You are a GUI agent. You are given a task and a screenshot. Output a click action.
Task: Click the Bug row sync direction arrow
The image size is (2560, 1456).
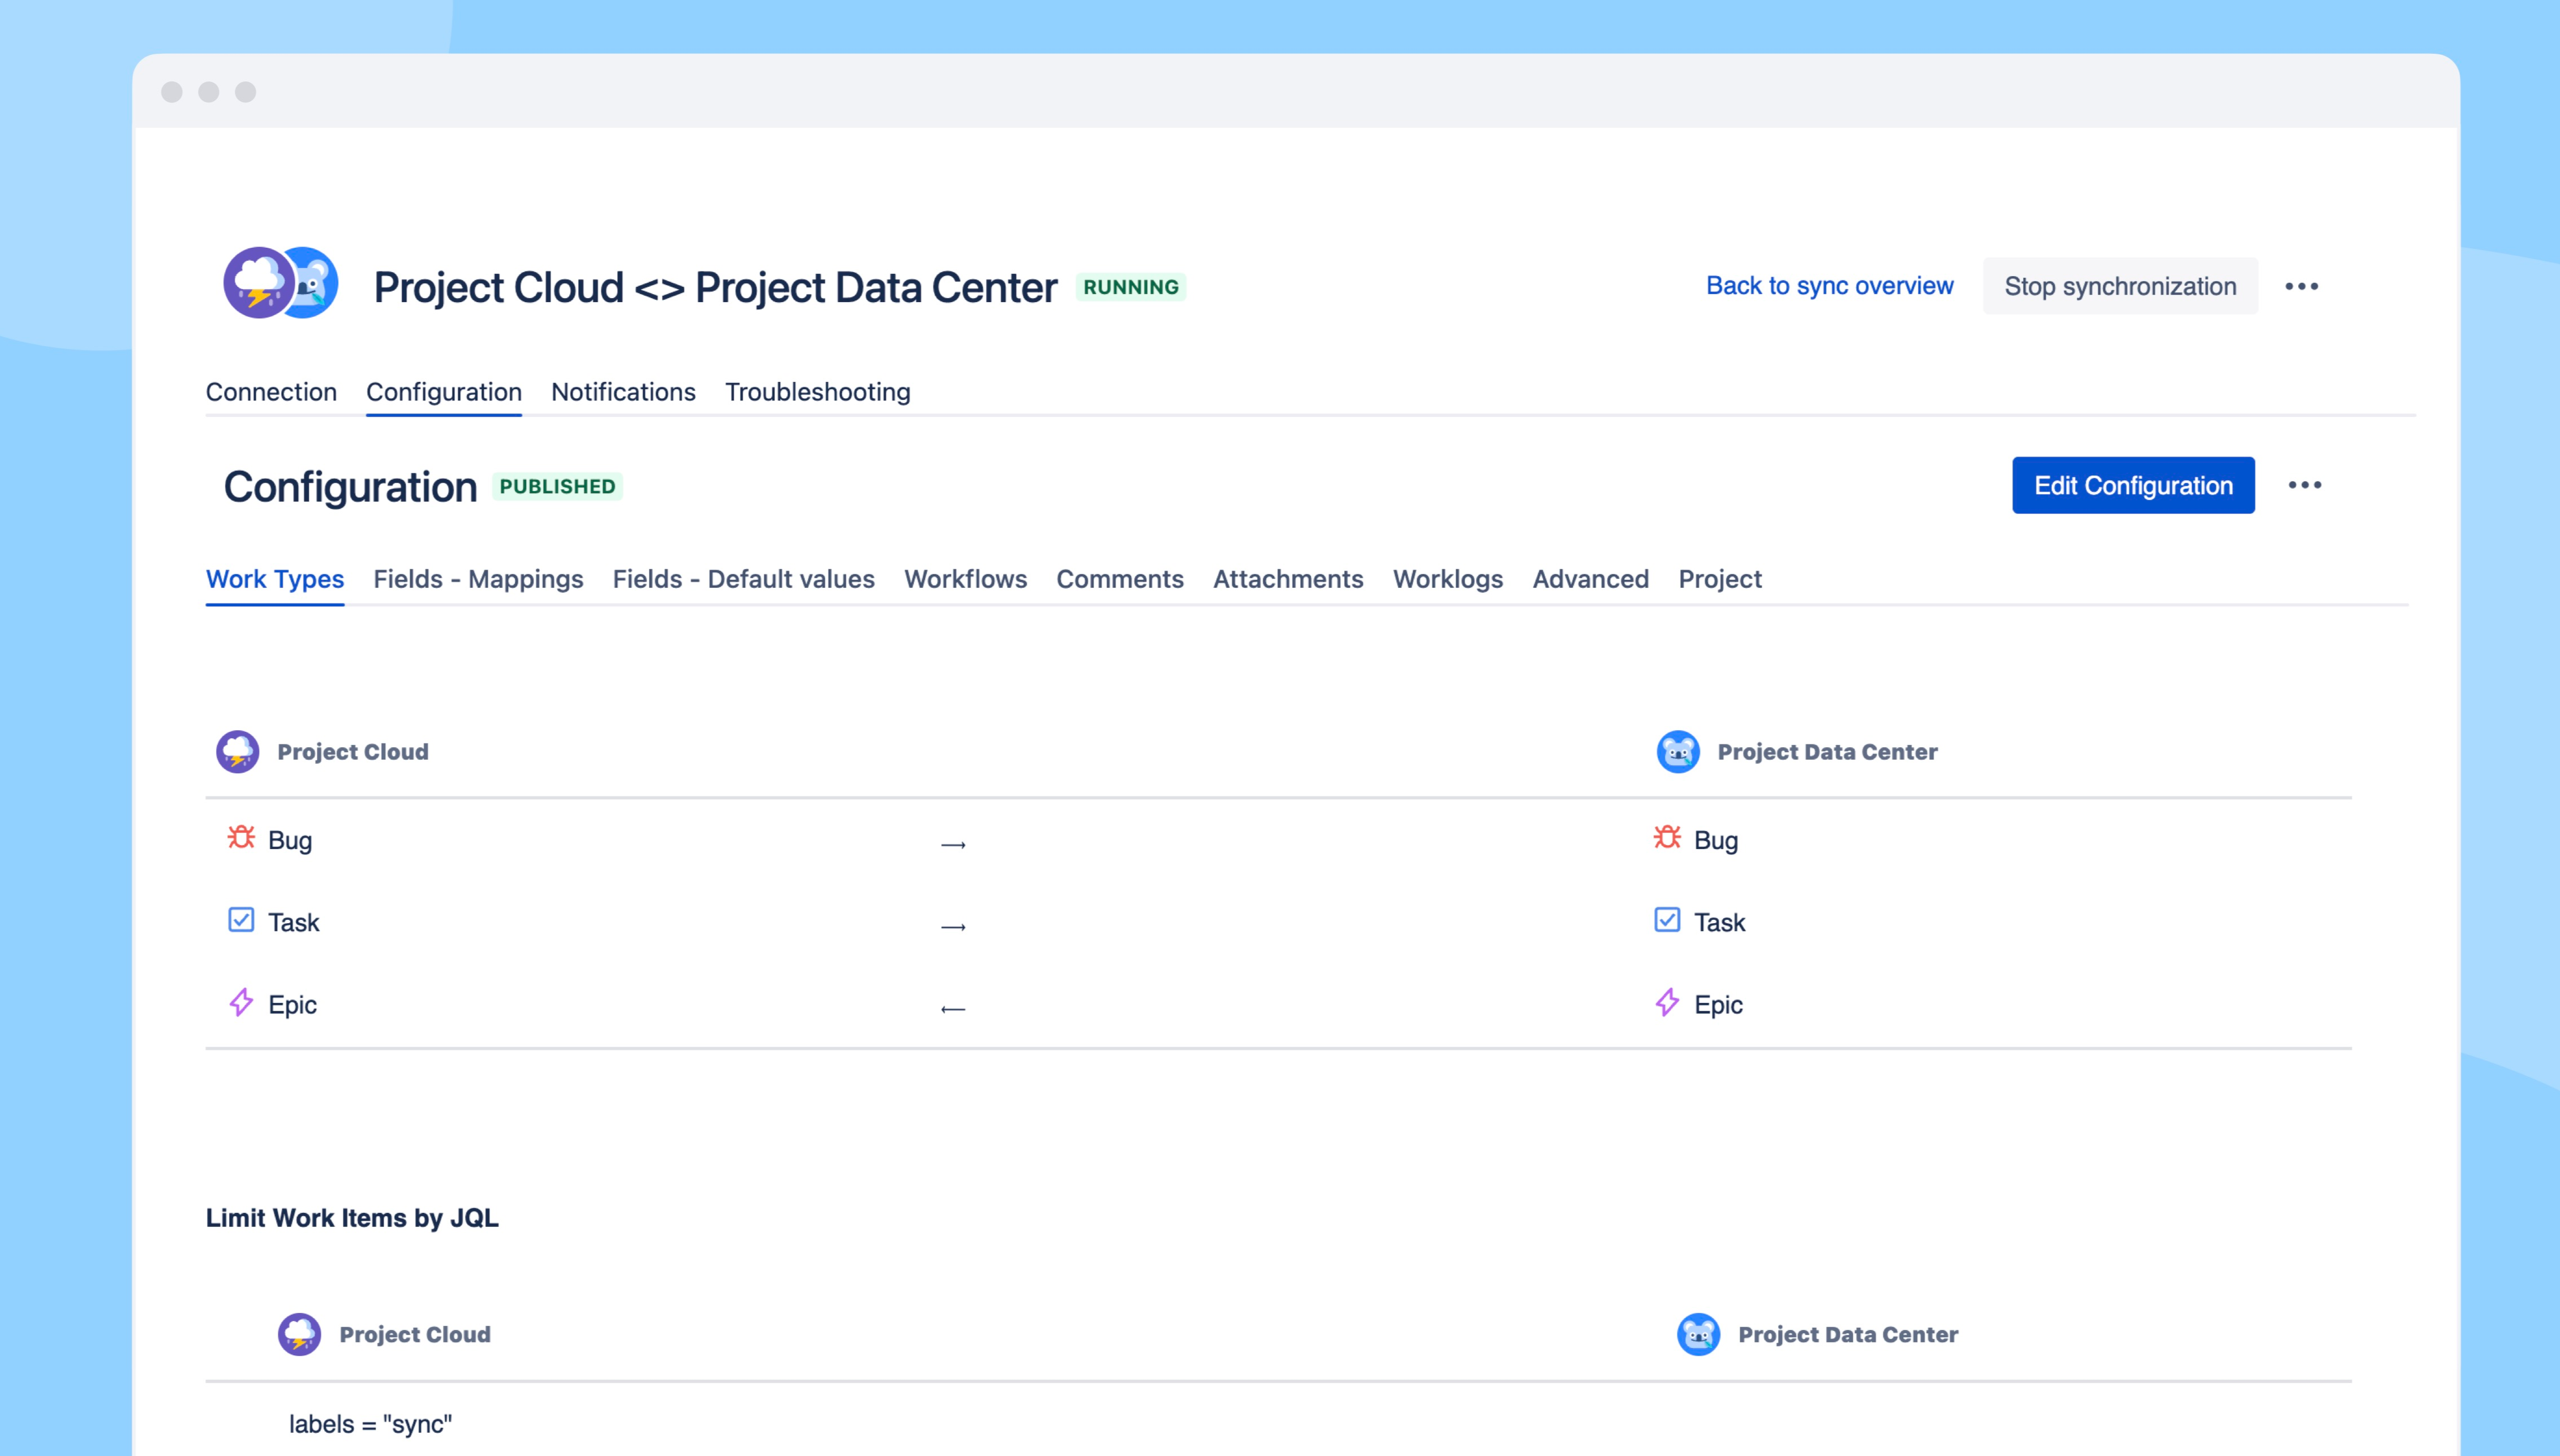click(953, 846)
